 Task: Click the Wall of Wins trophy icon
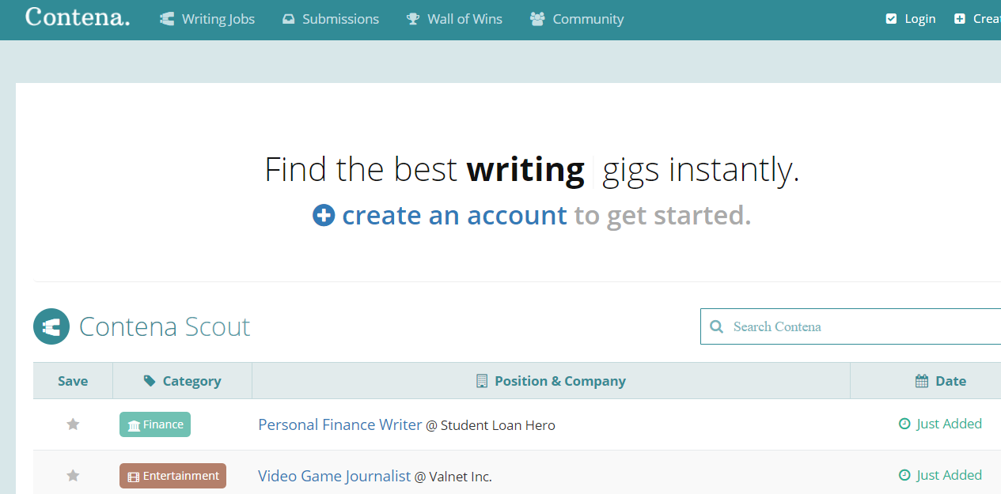pyautogui.click(x=413, y=19)
